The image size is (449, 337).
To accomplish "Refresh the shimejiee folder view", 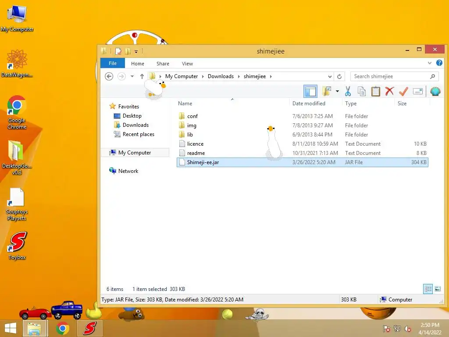I will [x=339, y=76].
